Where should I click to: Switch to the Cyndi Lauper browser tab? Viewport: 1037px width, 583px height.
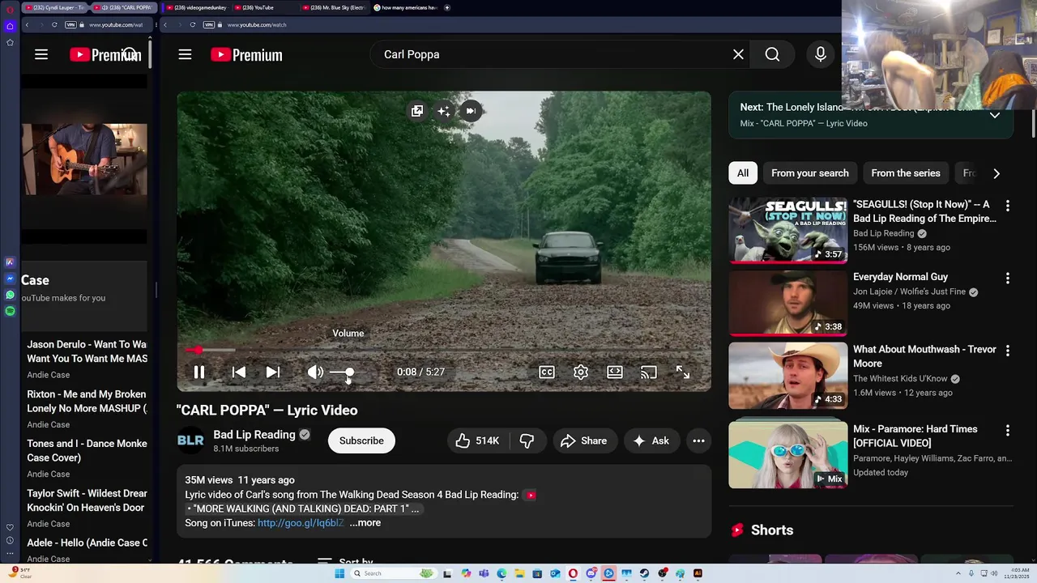coord(54,7)
